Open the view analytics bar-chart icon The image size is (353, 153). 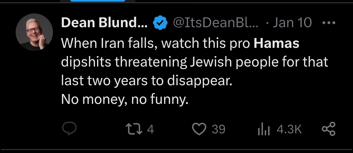click(x=264, y=129)
